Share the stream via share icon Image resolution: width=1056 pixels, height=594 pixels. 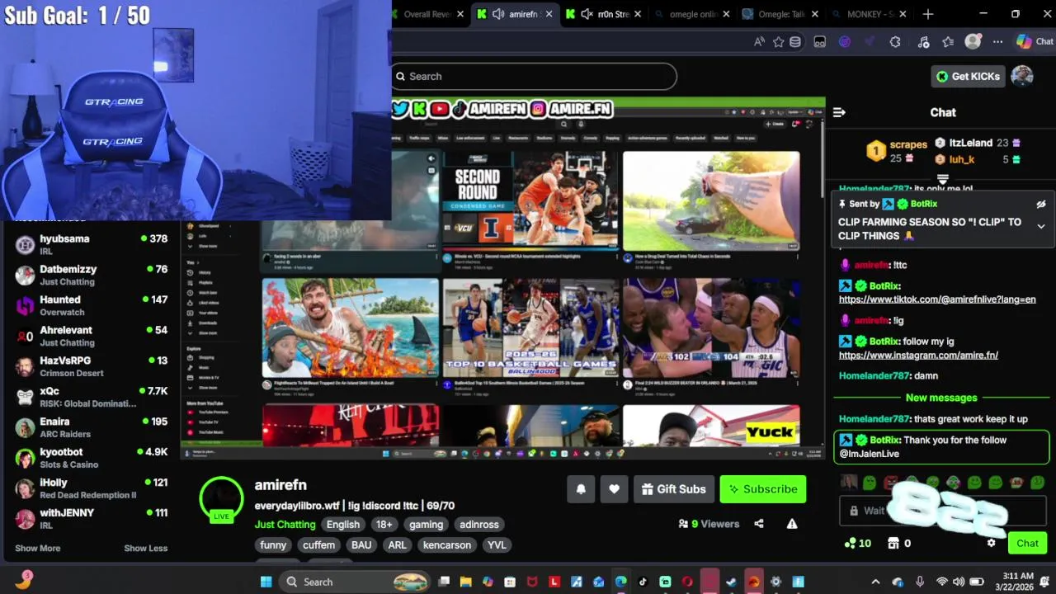(x=759, y=524)
